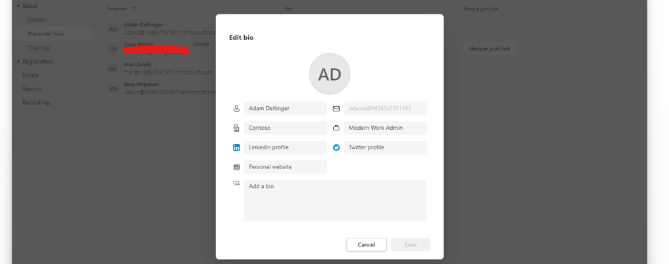Click the large AD avatar circle

330,74
